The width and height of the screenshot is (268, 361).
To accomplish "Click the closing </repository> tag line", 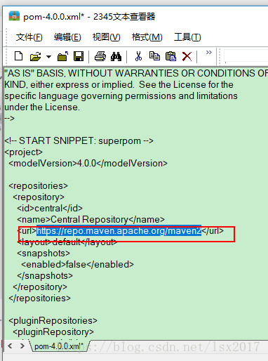I will coord(40,287).
